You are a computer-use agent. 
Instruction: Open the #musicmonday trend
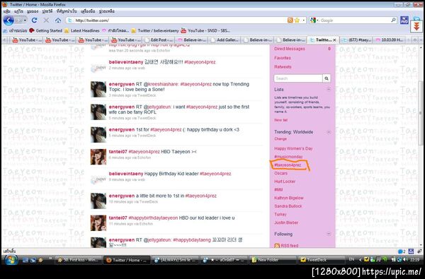tap(288, 157)
